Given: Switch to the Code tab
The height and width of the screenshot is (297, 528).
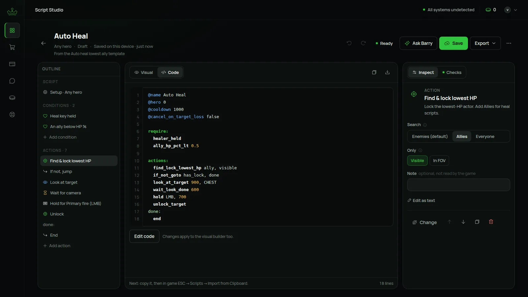Looking at the screenshot, I should [170, 72].
